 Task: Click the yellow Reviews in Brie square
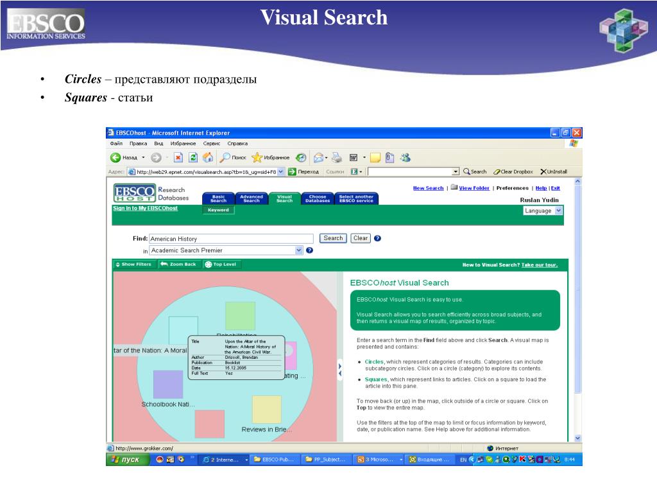[267, 409]
